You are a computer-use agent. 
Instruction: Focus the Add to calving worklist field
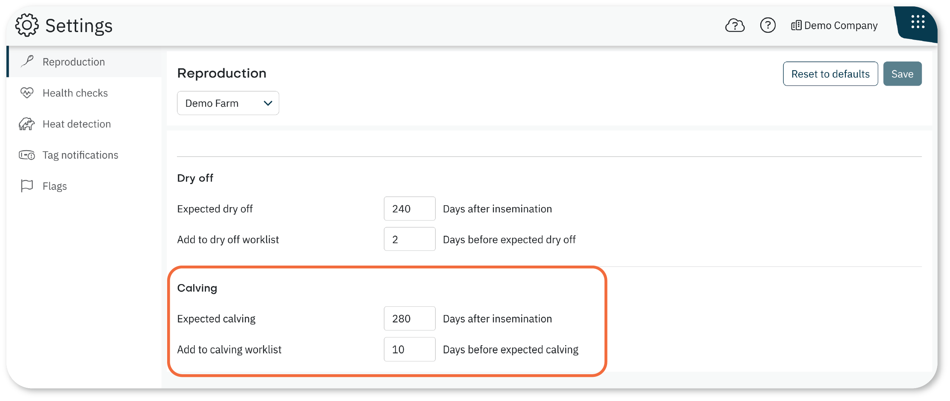[409, 349]
